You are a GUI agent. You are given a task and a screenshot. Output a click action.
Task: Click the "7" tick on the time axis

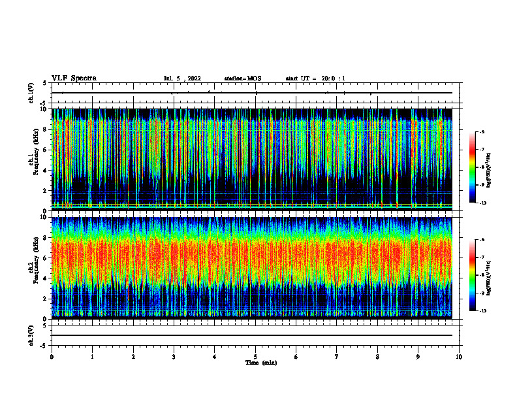click(337, 357)
